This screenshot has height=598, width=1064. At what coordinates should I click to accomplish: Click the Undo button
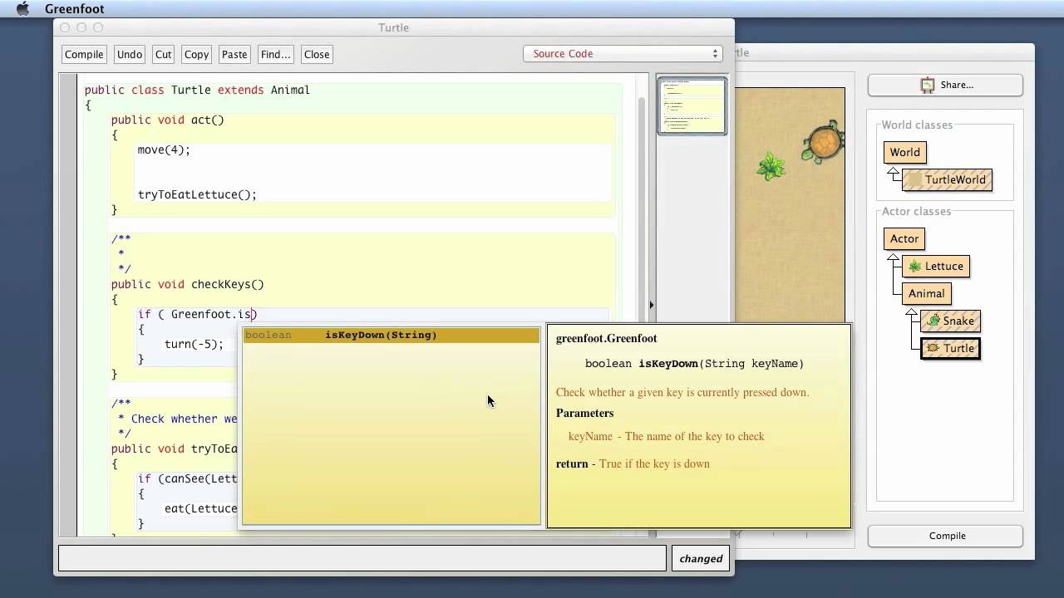click(x=130, y=54)
